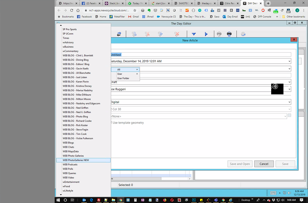Screen dimensions: 308x203
Task: Expand the User submenu
Action: click(x=125, y=74)
